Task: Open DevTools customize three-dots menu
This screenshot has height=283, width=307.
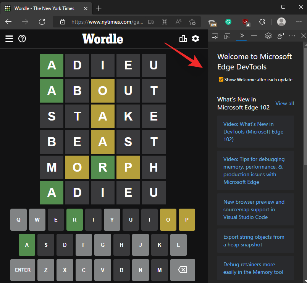Action: pyautogui.click(x=292, y=36)
